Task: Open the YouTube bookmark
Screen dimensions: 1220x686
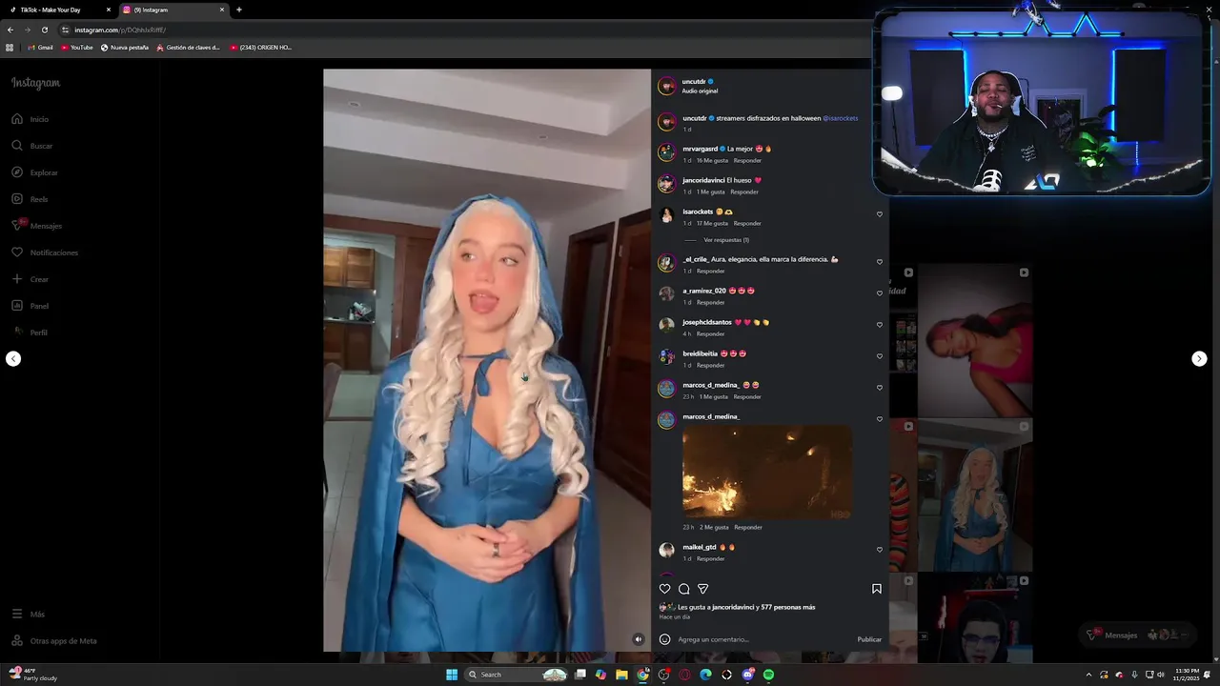Action: pos(76,48)
